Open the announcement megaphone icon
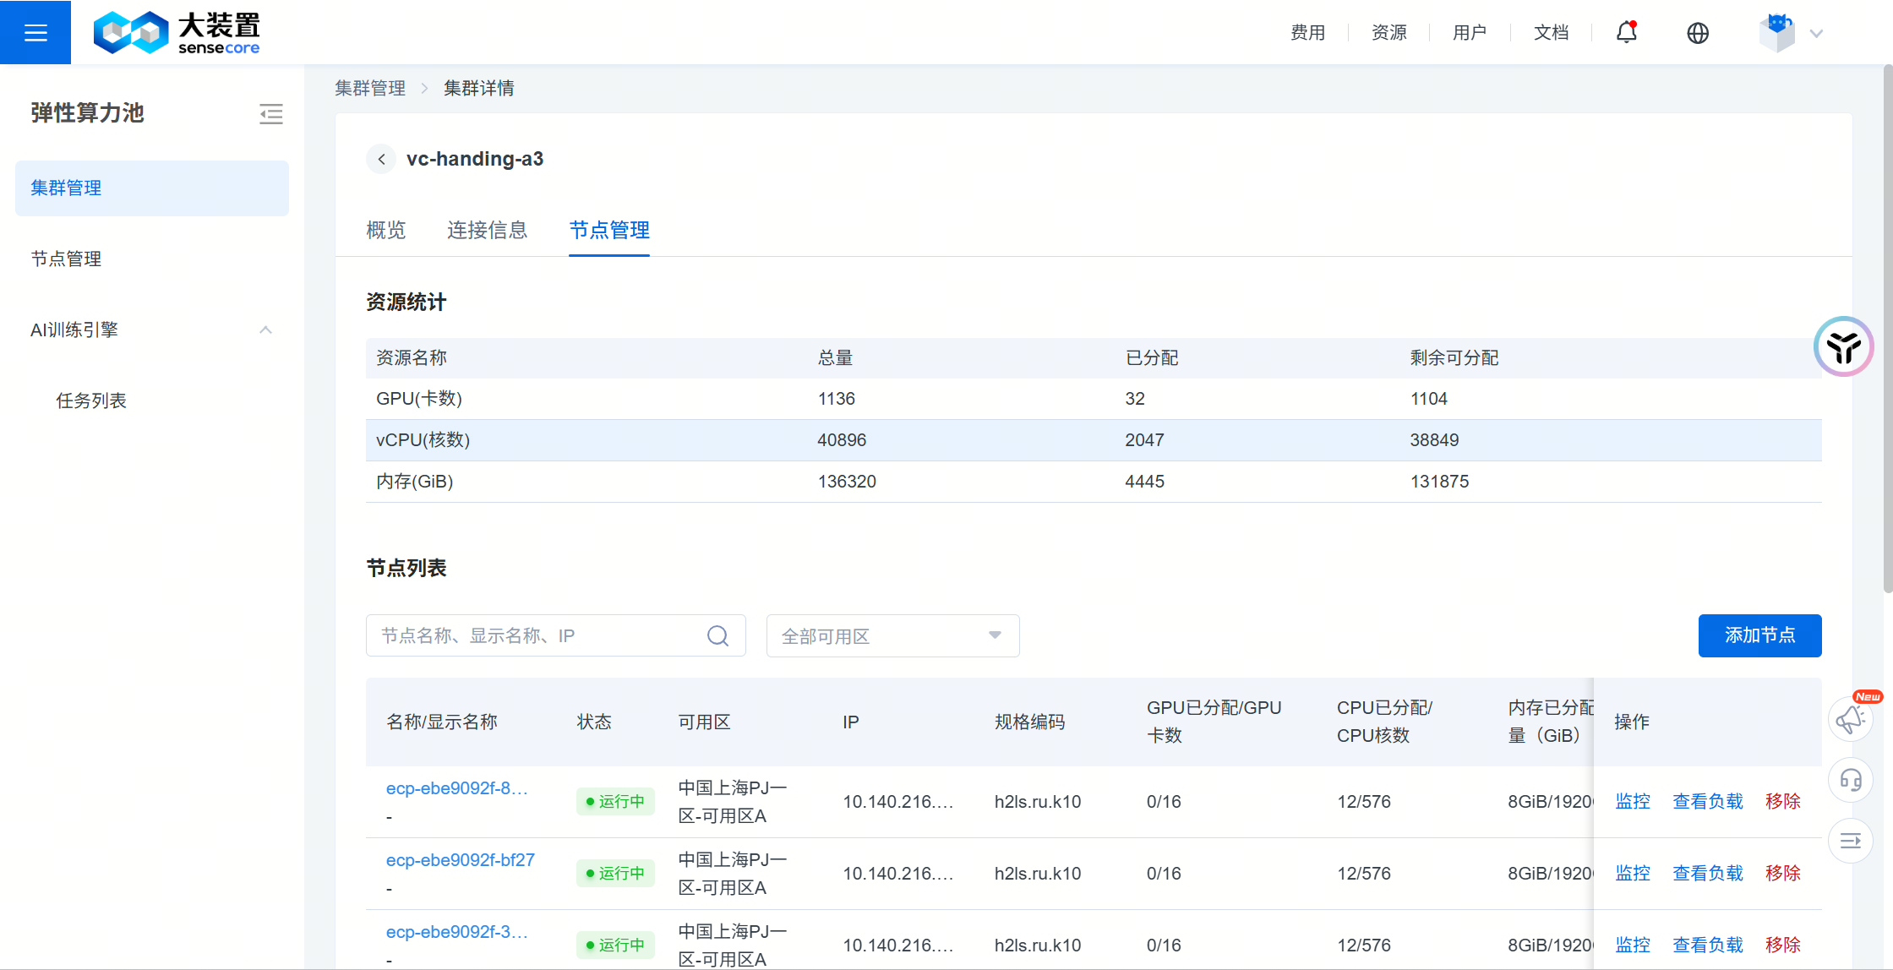 pyautogui.click(x=1850, y=720)
